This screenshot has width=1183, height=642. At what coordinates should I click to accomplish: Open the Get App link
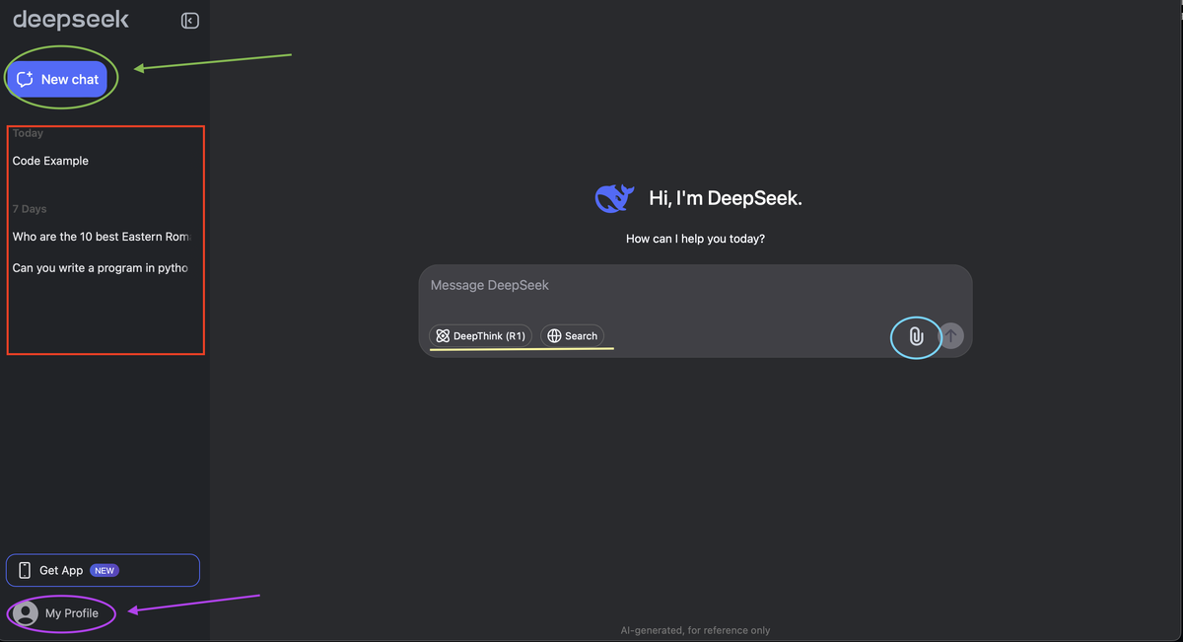103,570
